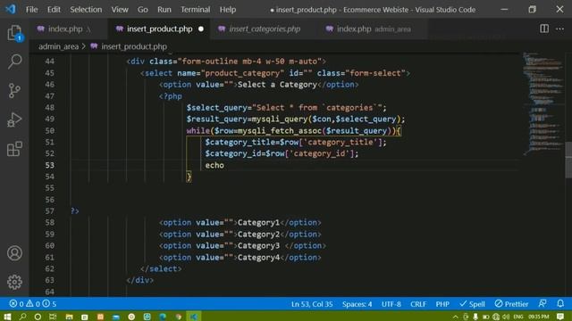Open the Edit menu
Image resolution: width=572 pixels, height=321 pixels.
click(54, 10)
